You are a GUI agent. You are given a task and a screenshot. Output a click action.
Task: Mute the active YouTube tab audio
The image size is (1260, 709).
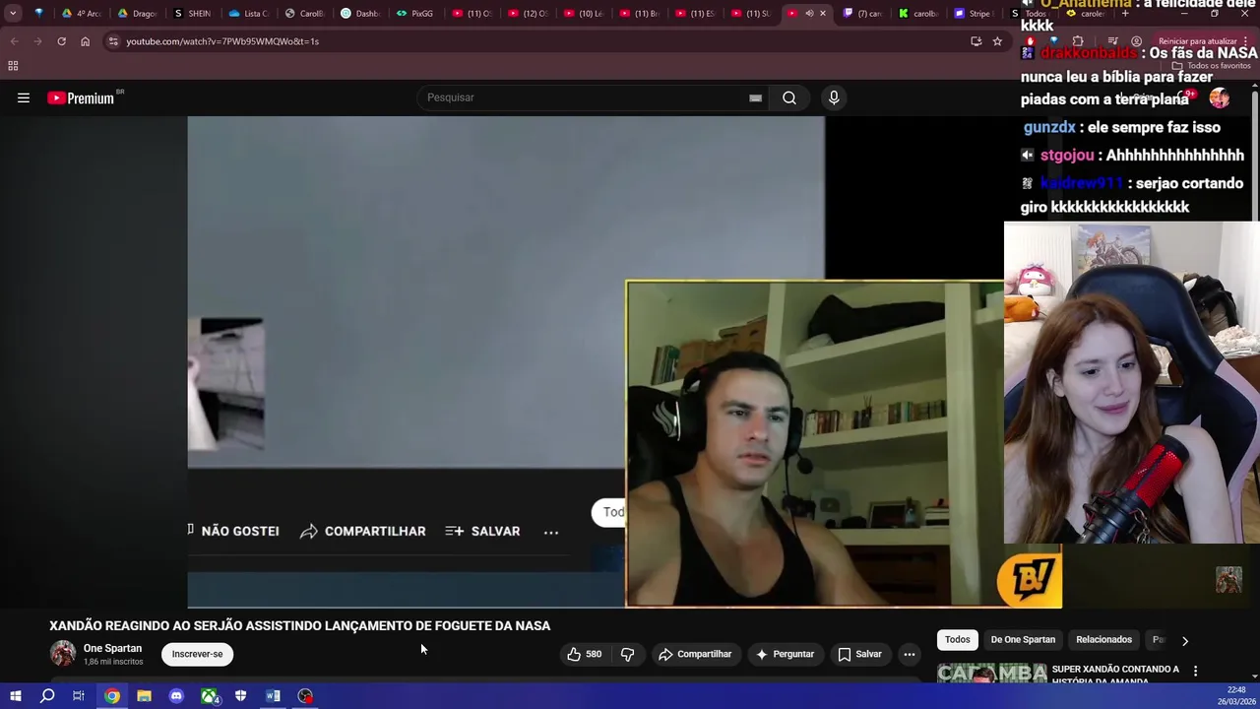tap(809, 14)
